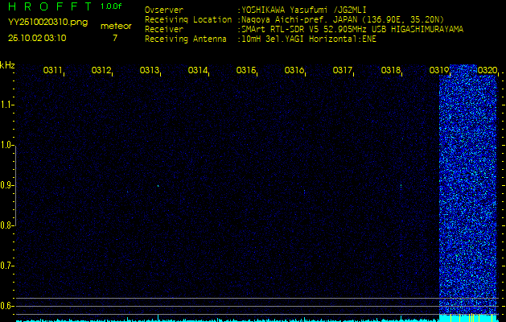Click the 0.8 kHz axis label

click(6, 225)
